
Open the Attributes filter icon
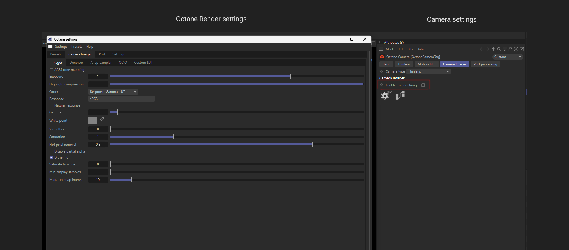coord(505,49)
